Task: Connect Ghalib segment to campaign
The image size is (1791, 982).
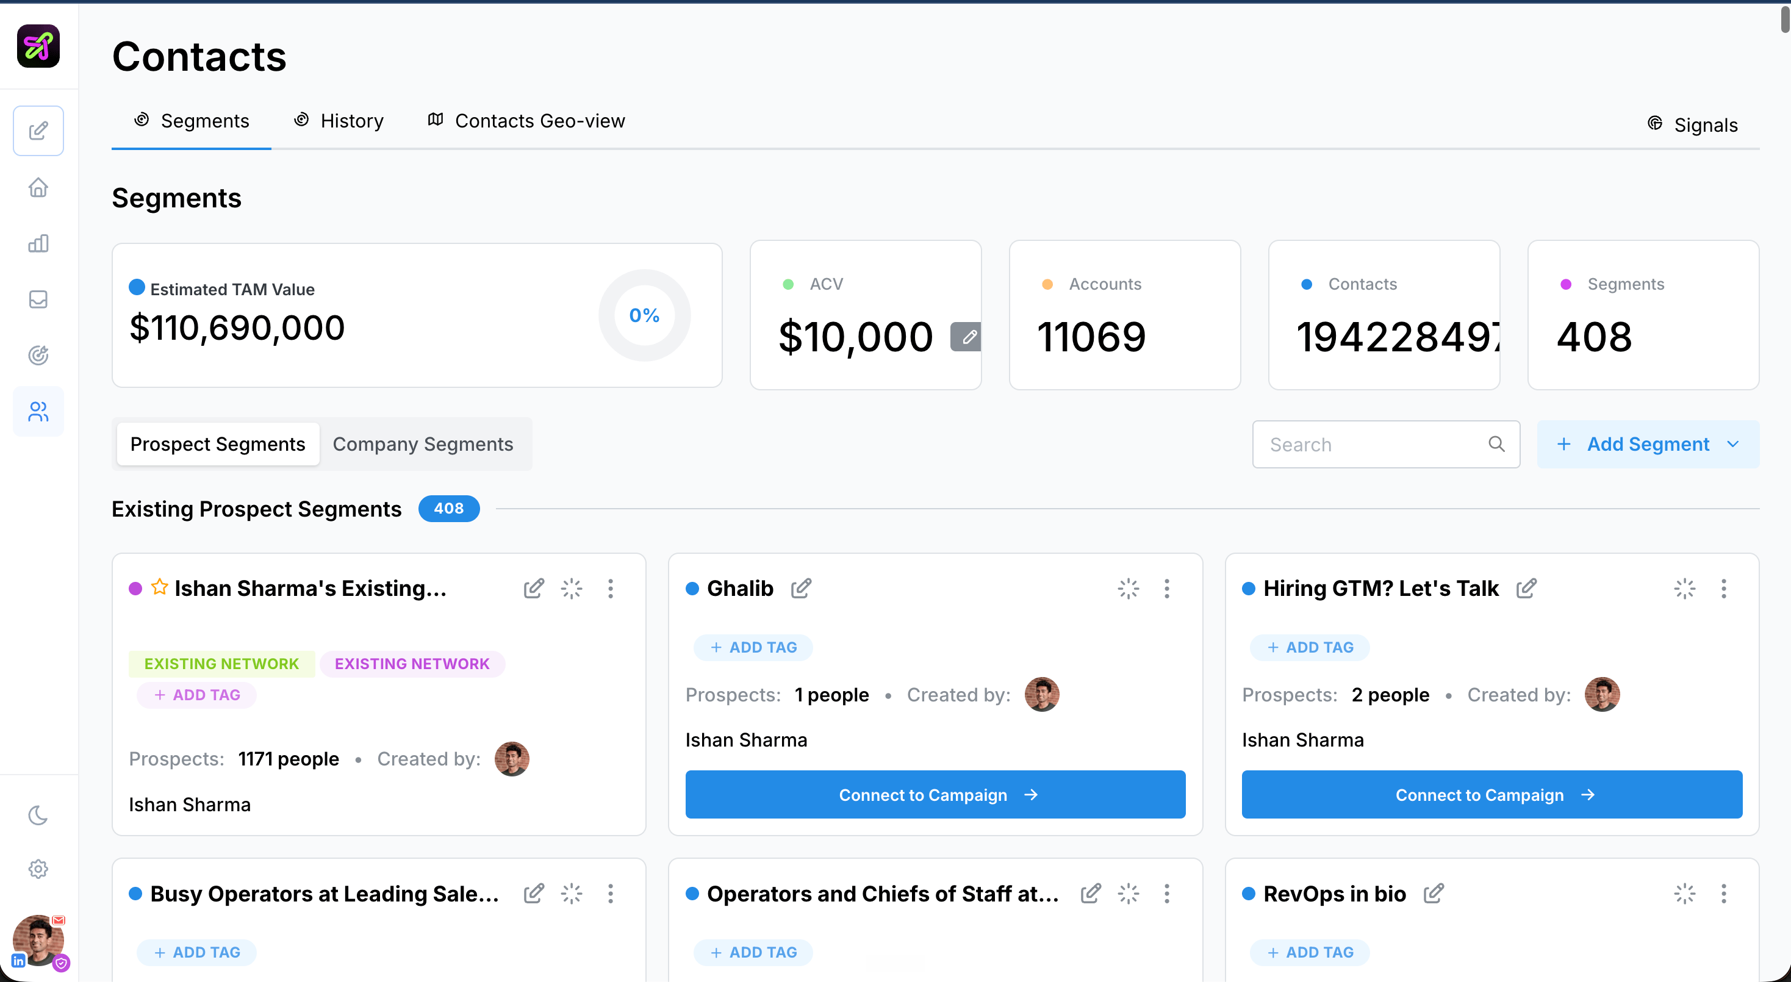Action: 935,794
